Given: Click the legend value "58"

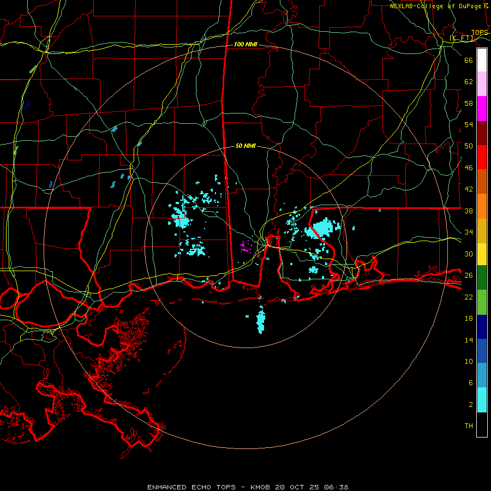Looking at the screenshot, I should point(469,103).
